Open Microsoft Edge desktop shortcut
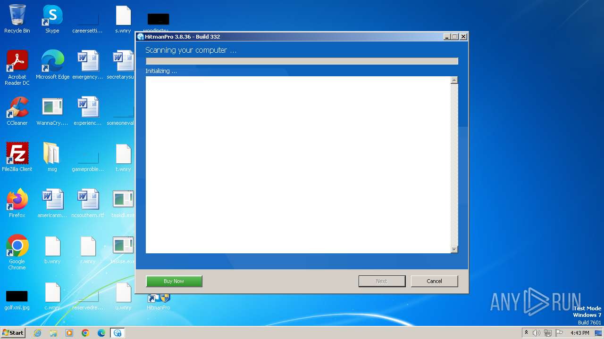 [x=52, y=65]
